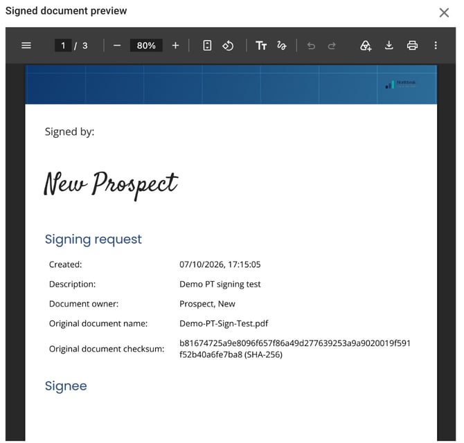This screenshot has width=464, height=443.
Task: Click the 'Signed by:' label
Action: 69,132
